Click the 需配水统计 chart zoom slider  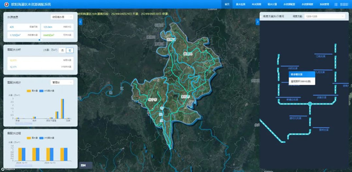tap(24, 123)
